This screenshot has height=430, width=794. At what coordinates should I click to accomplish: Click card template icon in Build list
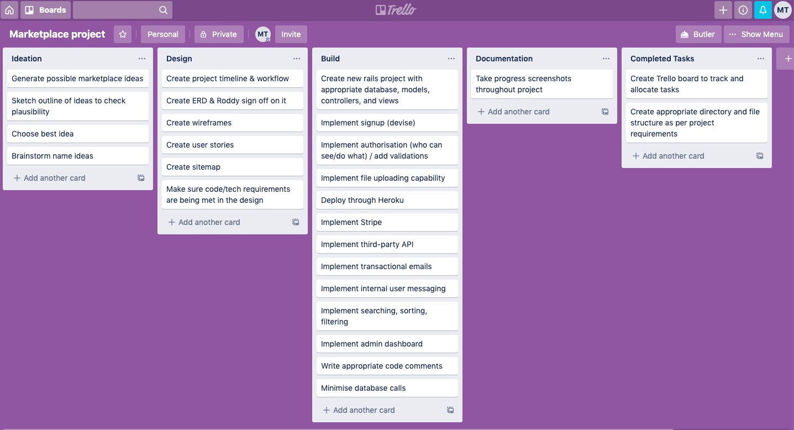(450, 410)
